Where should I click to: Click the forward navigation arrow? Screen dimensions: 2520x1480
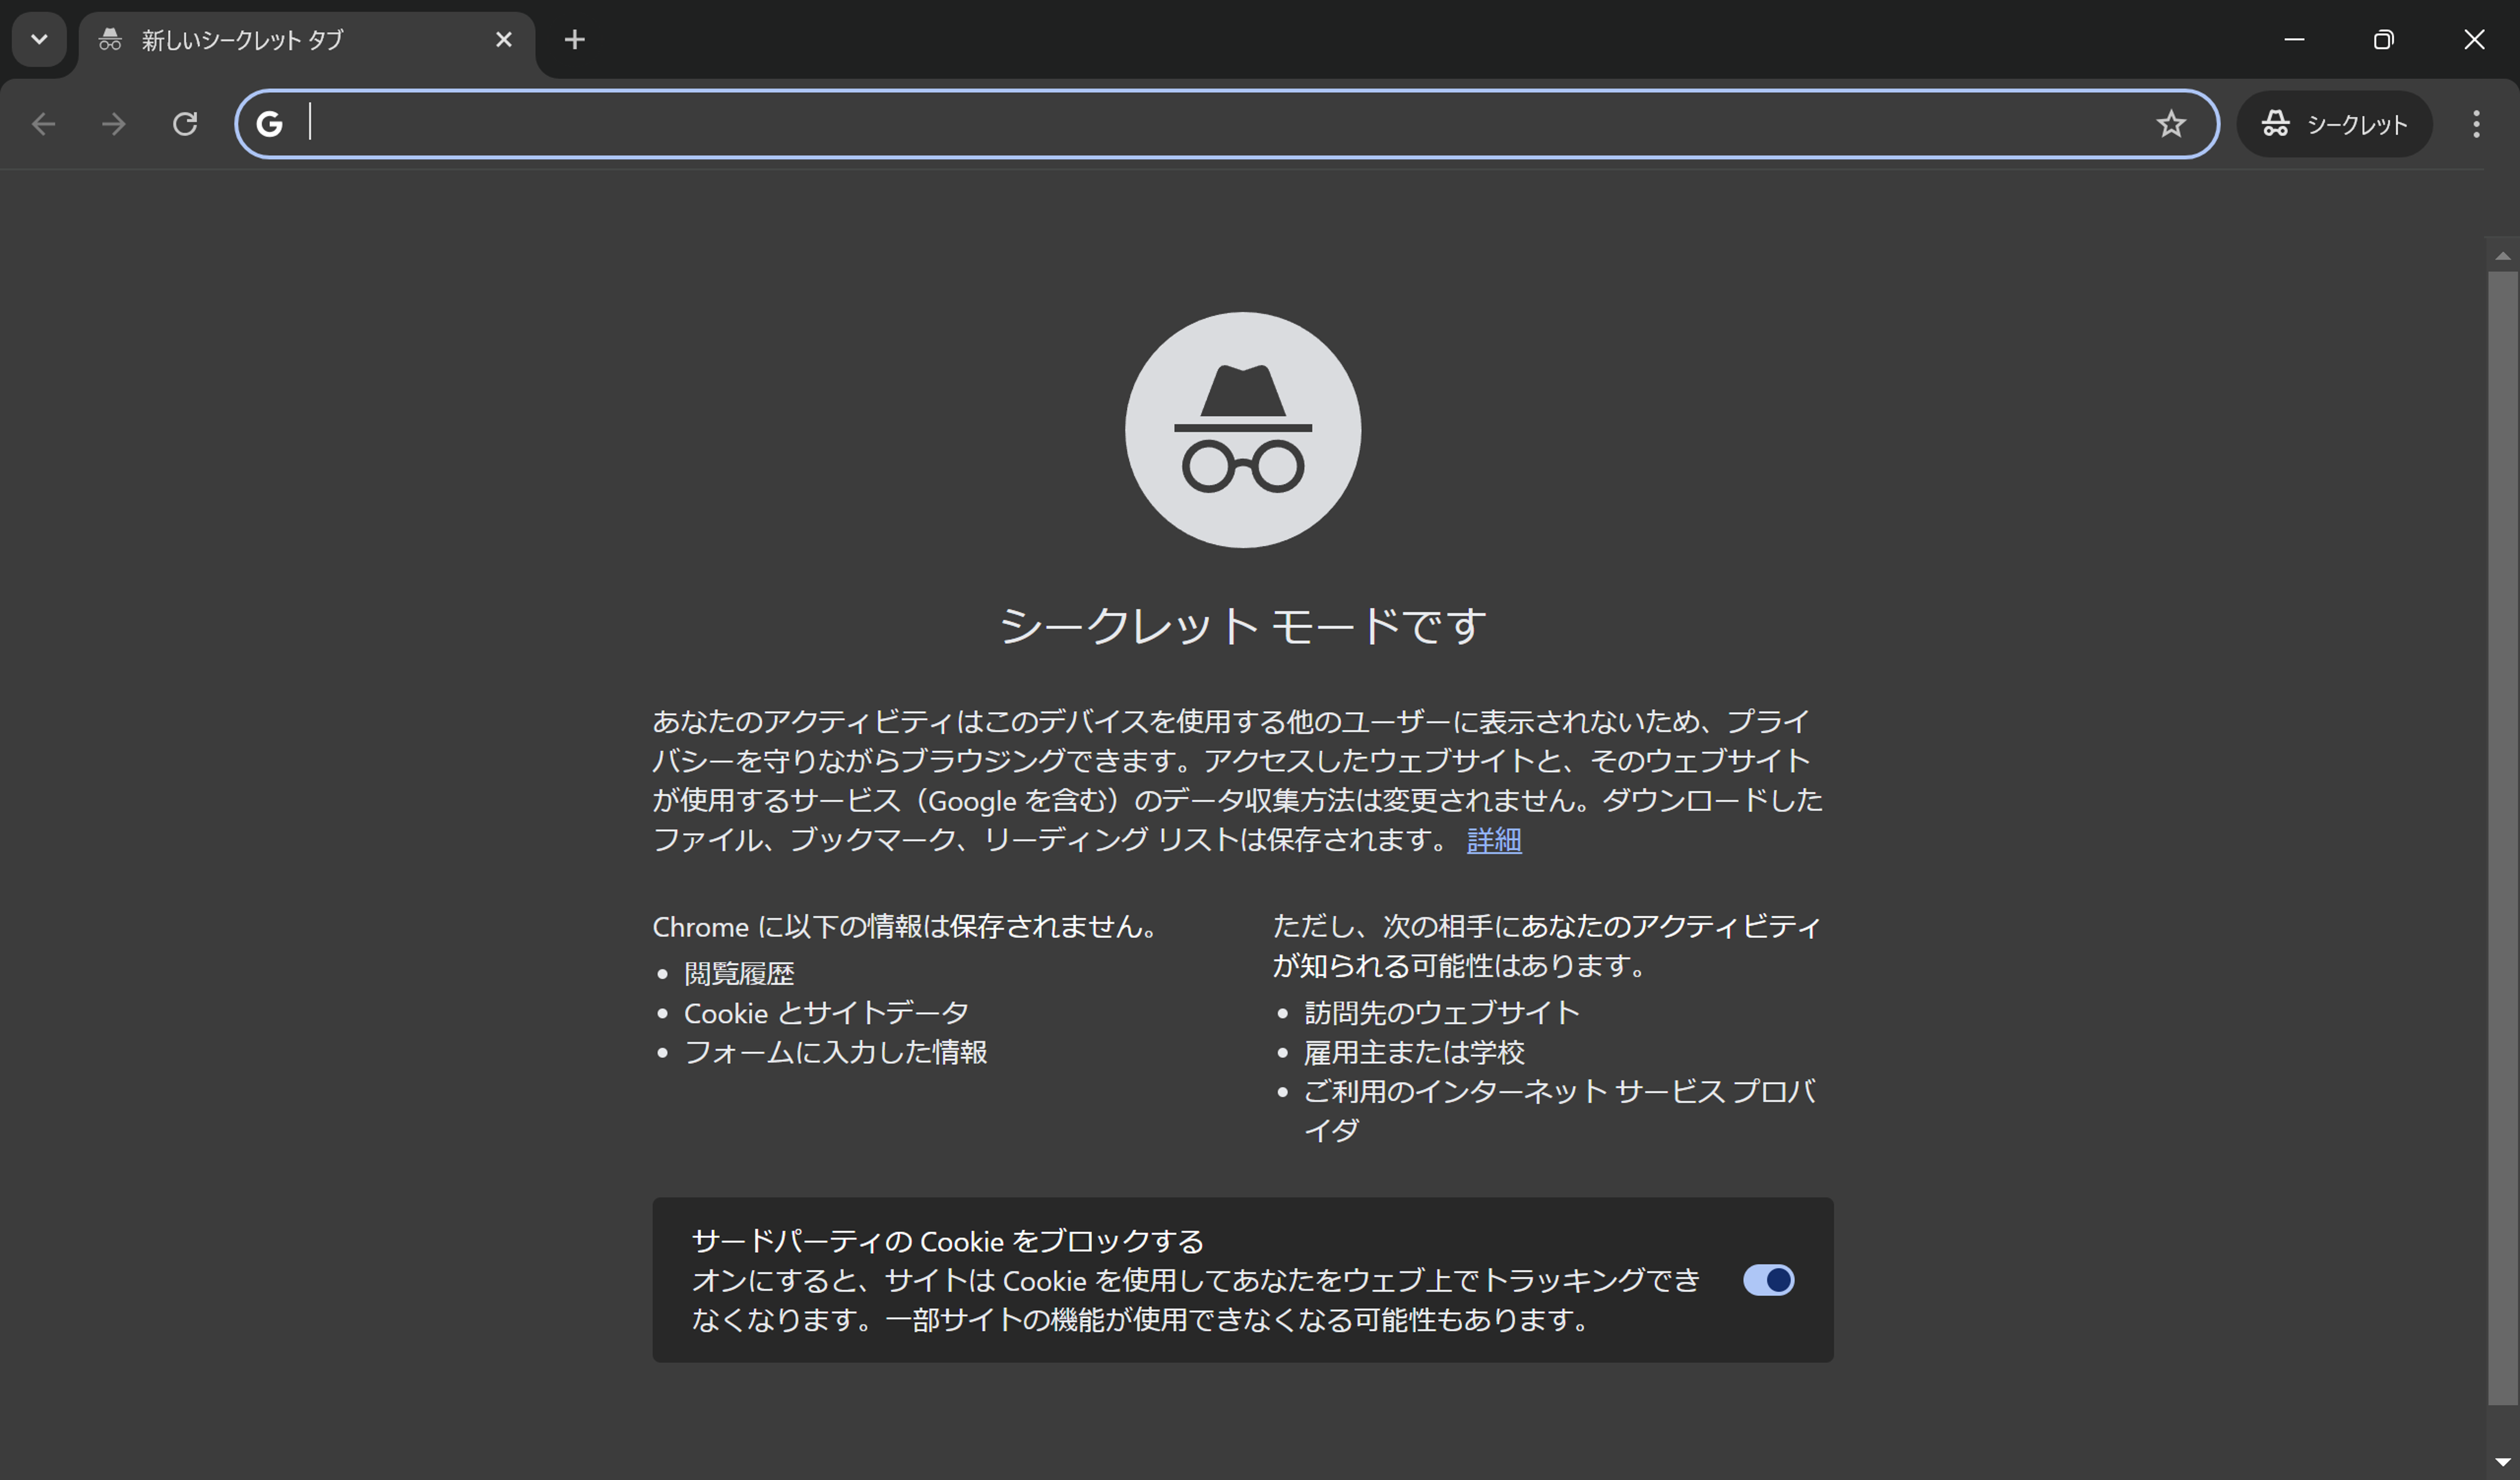pos(114,124)
